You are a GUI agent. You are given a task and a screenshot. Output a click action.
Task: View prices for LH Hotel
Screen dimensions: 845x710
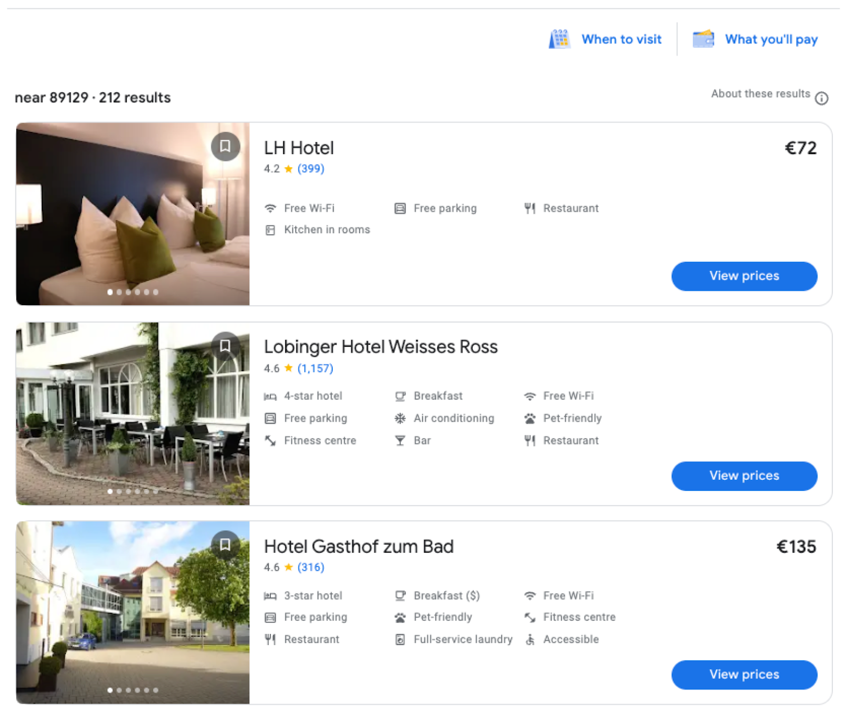click(744, 276)
